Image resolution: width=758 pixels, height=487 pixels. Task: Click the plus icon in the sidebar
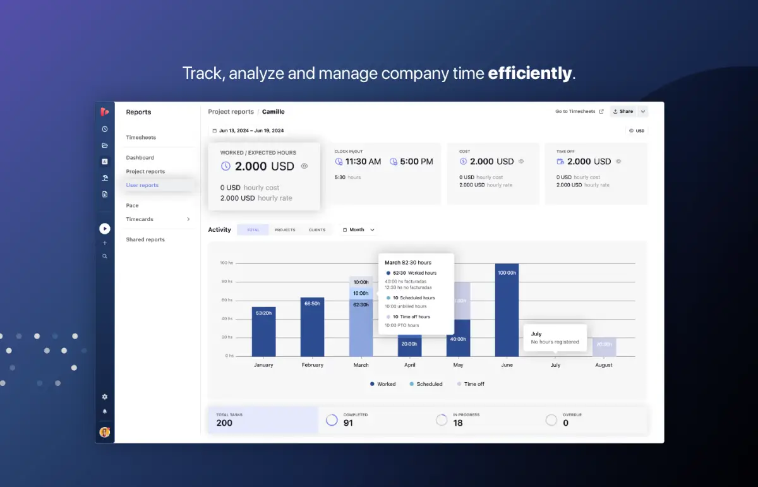click(x=105, y=243)
